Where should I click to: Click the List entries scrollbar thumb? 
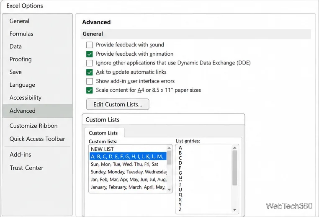tap(234, 168)
